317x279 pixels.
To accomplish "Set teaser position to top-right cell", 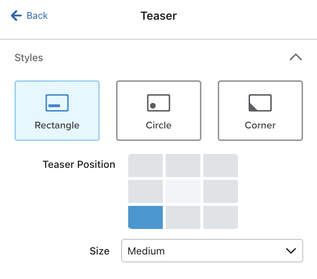I will click(x=220, y=165).
